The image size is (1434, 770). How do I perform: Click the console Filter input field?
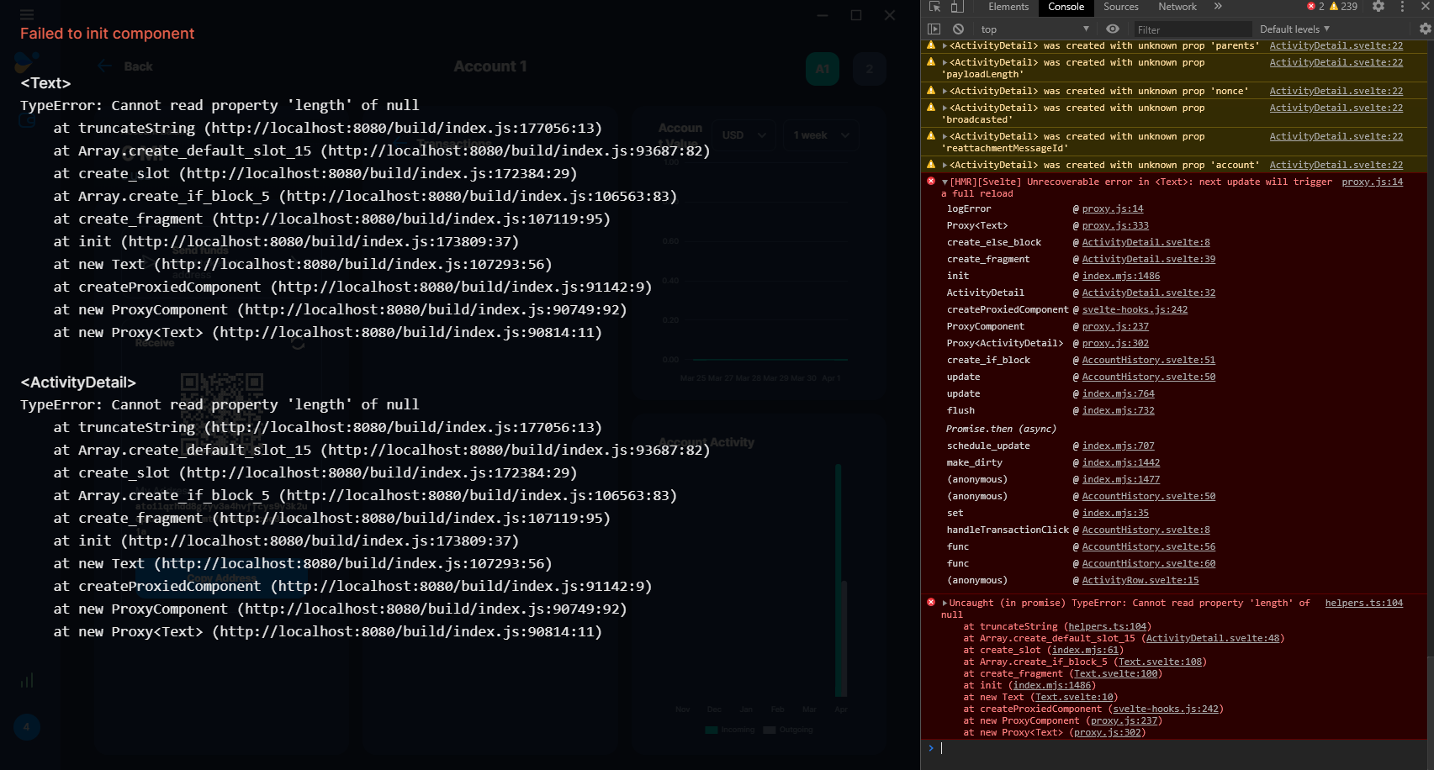point(1192,29)
